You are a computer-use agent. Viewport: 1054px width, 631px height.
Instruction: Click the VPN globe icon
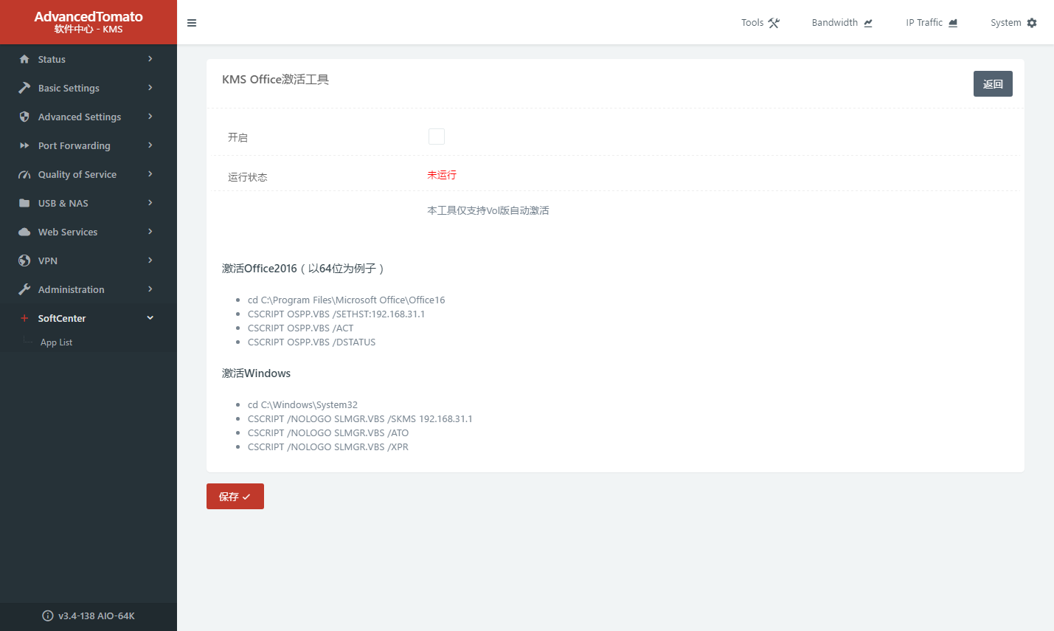pyautogui.click(x=24, y=261)
